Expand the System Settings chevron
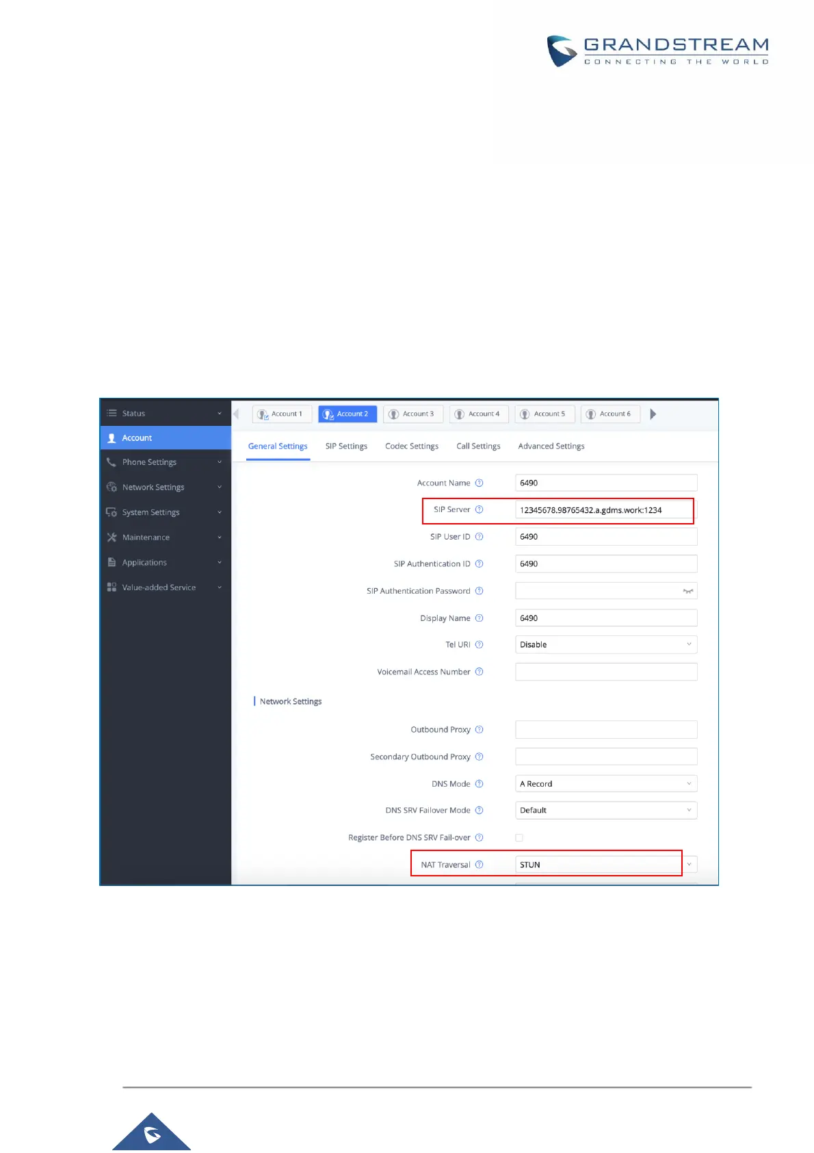 point(220,512)
